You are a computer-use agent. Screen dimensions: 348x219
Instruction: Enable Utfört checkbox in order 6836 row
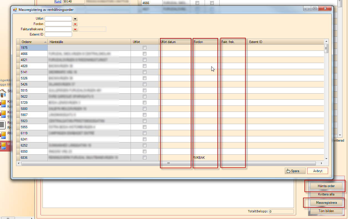144,158
